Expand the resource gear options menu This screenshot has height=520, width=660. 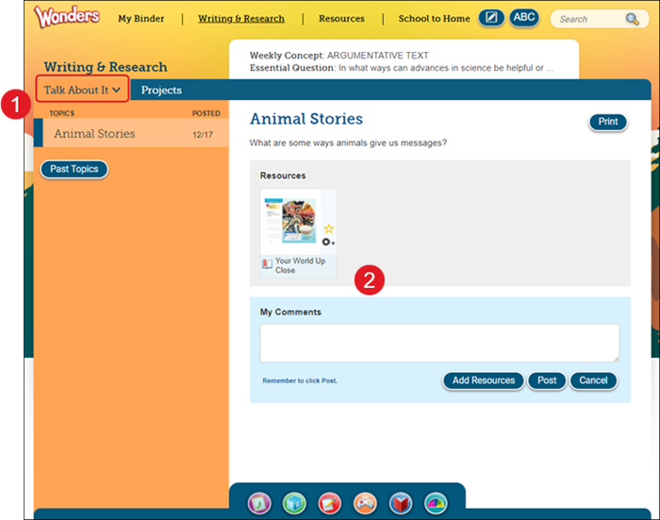[x=328, y=243]
